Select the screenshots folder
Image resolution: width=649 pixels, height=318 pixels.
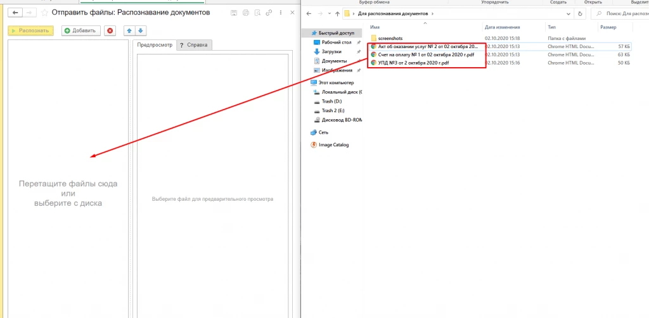(x=390, y=38)
